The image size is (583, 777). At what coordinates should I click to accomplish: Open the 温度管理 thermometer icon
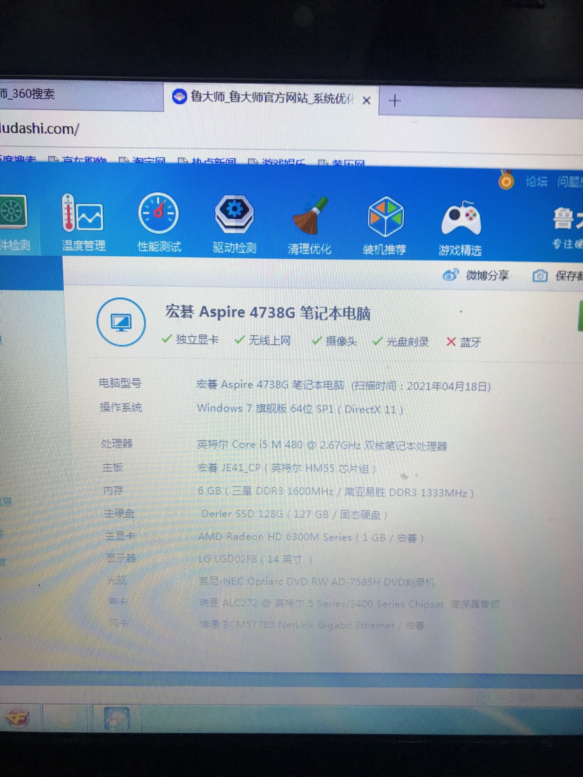(83, 214)
